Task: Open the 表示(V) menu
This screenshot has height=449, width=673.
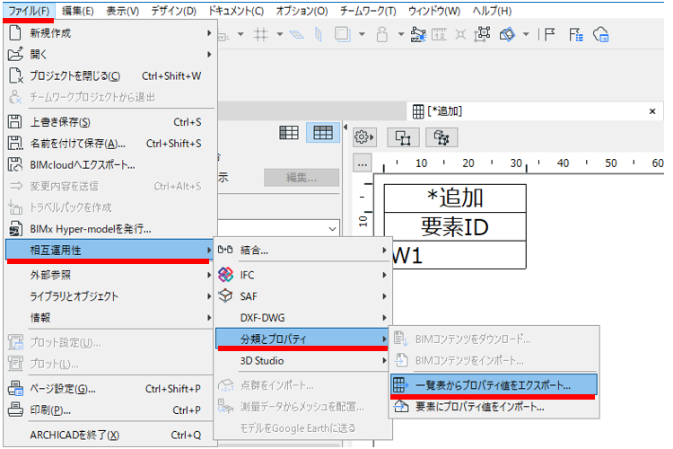Action: click(123, 11)
